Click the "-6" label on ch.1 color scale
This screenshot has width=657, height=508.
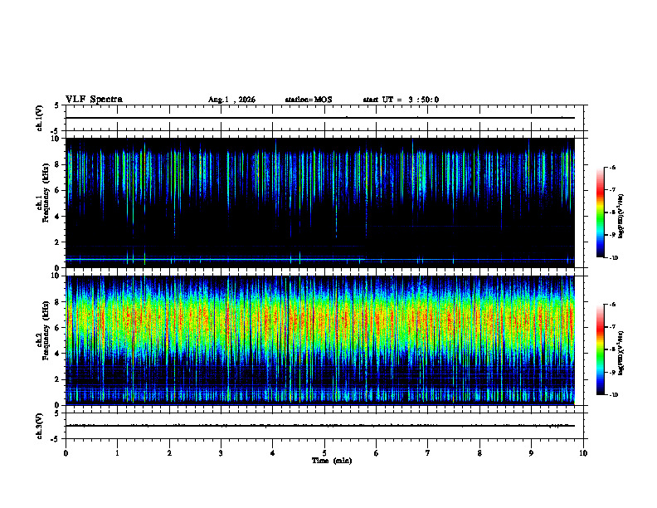[x=612, y=168]
